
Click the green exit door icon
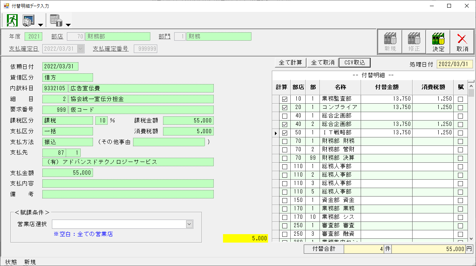[12, 20]
